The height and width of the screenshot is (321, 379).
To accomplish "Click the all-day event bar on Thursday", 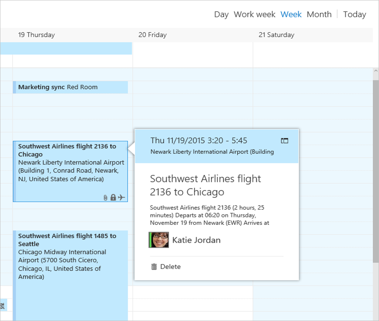I will click(x=66, y=48).
